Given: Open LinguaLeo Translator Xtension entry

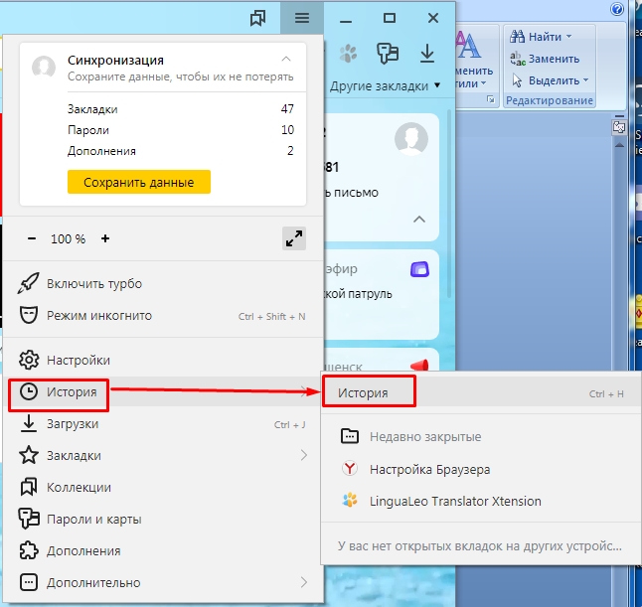Looking at the screenshot, I should (x=481, y=501).
